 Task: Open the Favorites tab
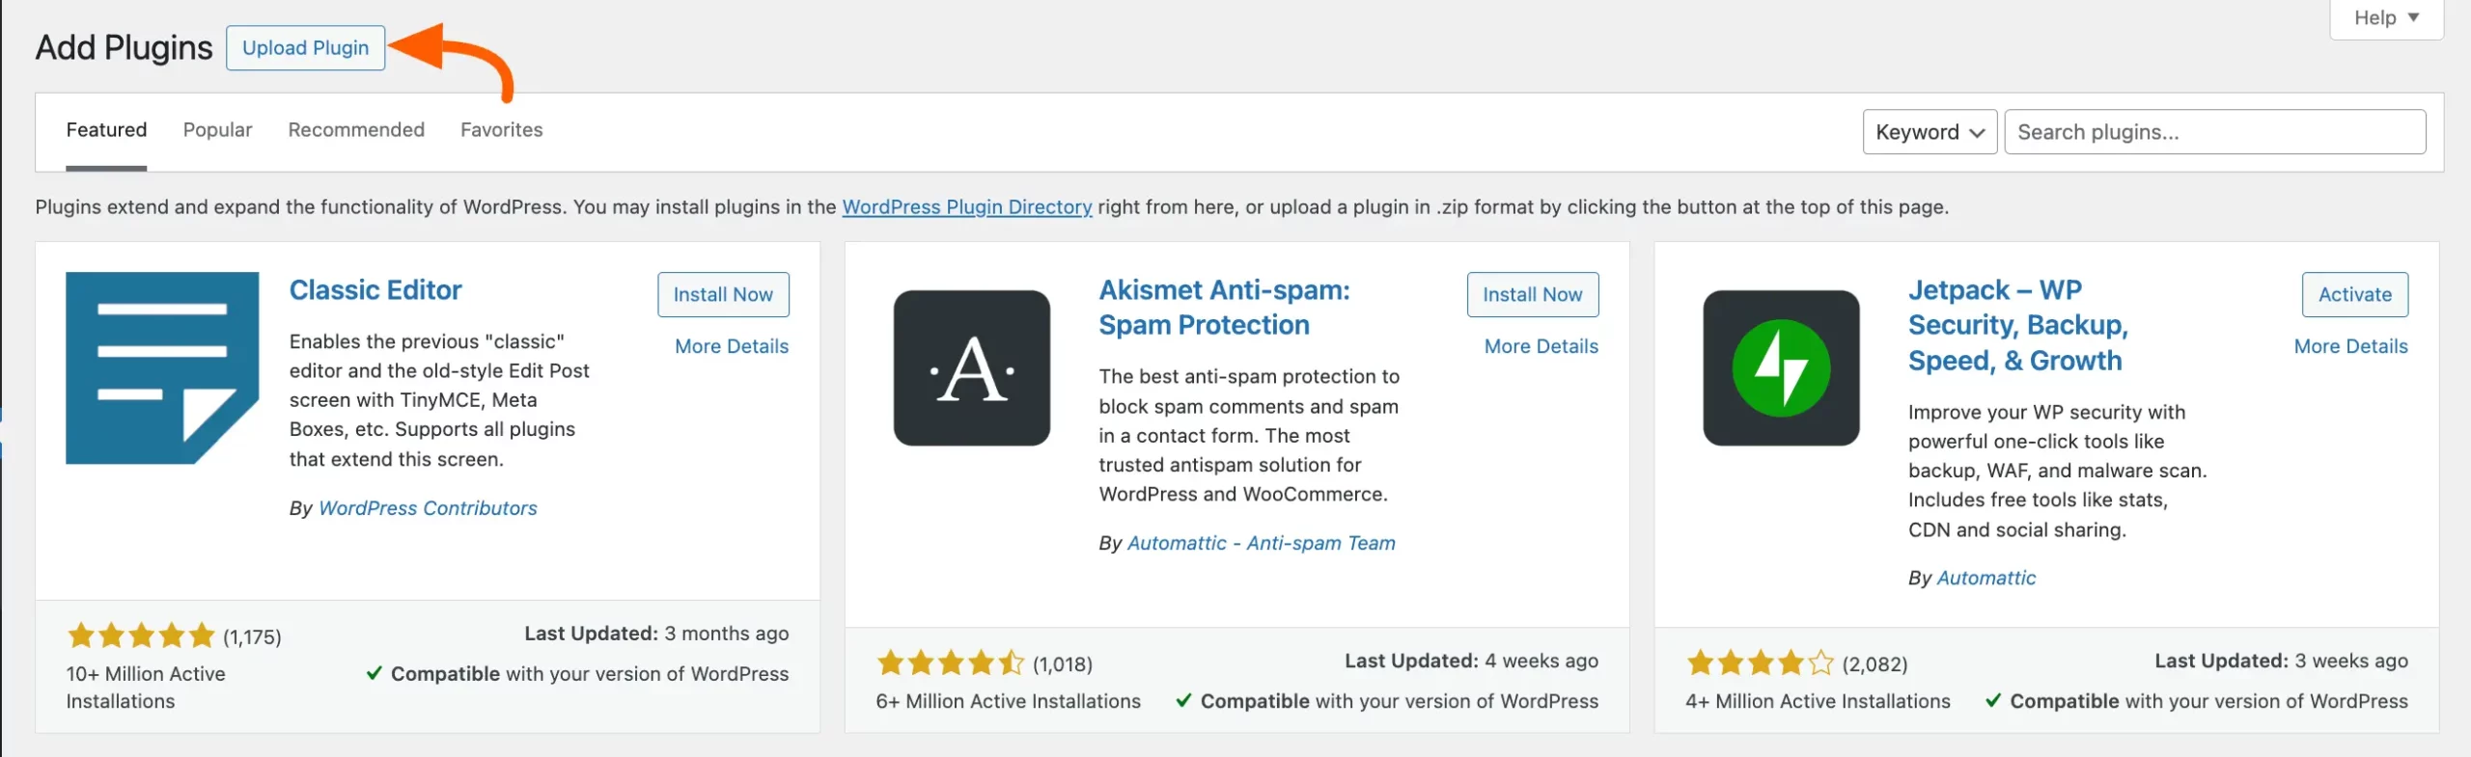point(501,129)
